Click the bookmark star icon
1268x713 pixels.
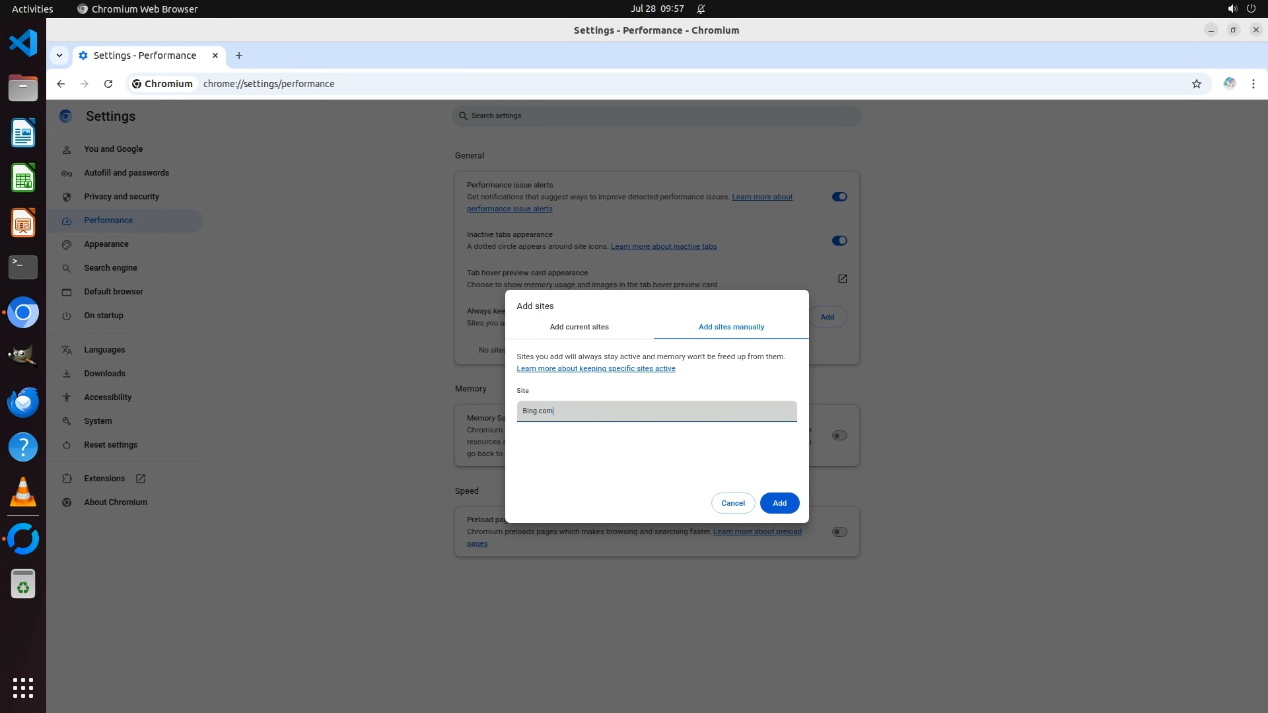(x=1196, y=84)
